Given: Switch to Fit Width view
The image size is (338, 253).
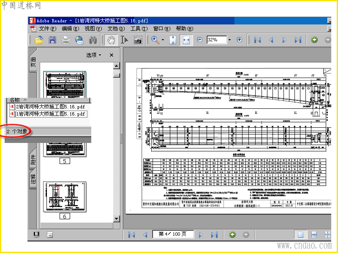Looking at the screenshot, I should click(186, 40).
